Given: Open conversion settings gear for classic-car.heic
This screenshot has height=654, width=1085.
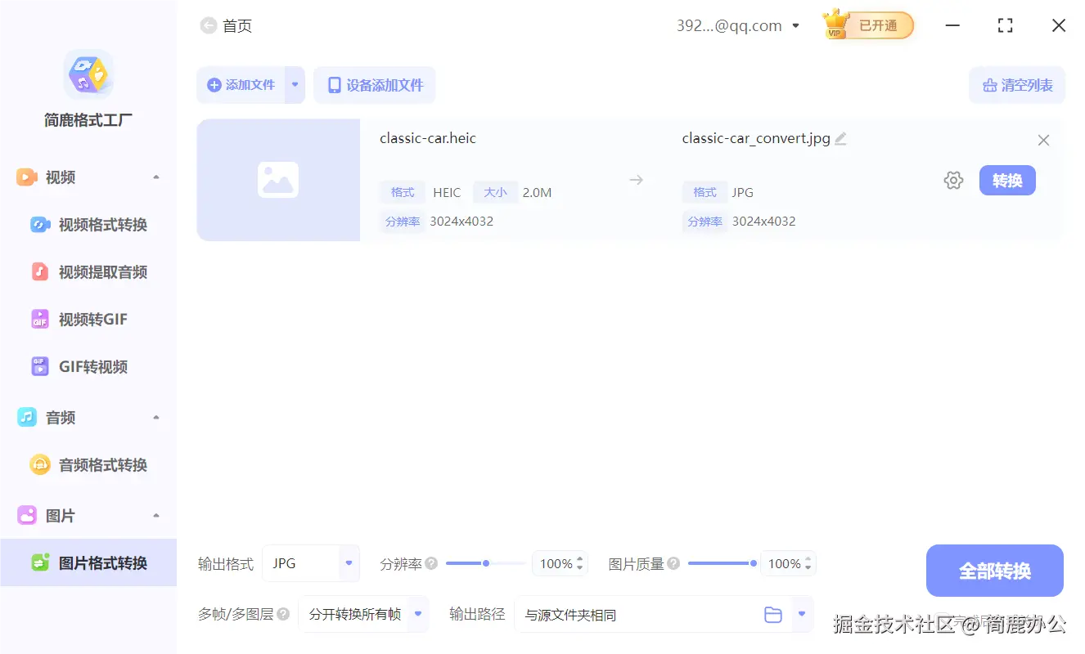Looking at the screenshot, I should coord(953,180).
